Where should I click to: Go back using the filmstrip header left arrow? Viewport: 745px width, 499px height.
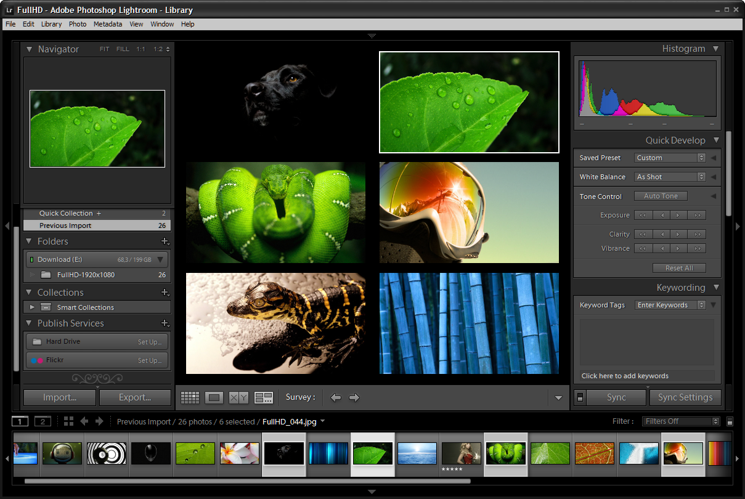84,421
